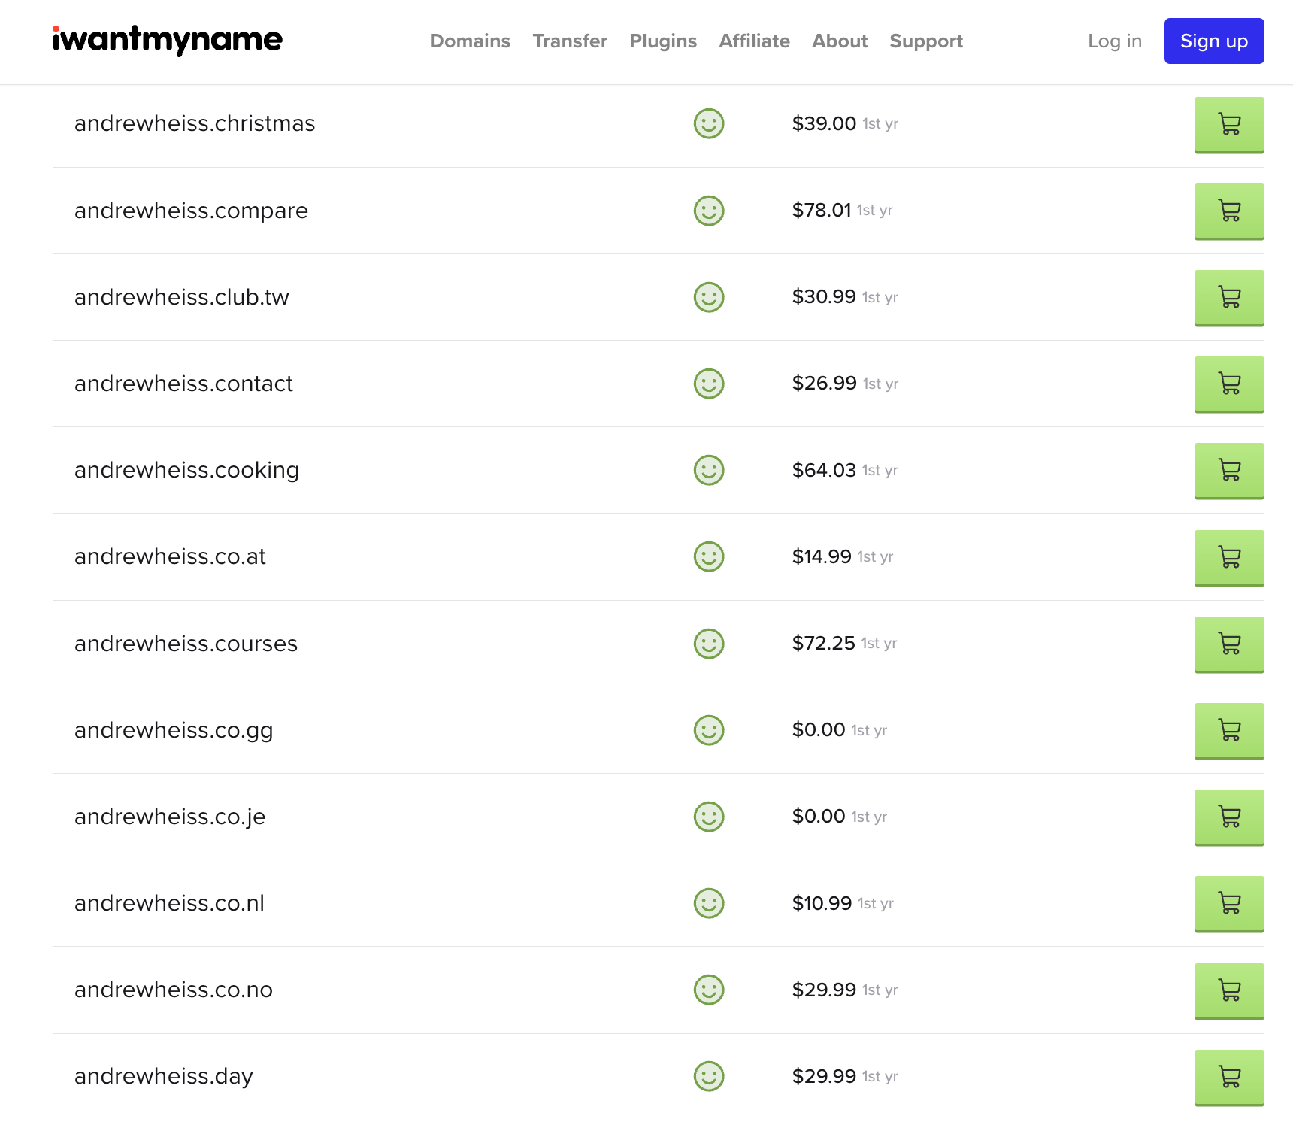
Task: Select the andrewheiss.co.no domain name
Action: (174, 990)
